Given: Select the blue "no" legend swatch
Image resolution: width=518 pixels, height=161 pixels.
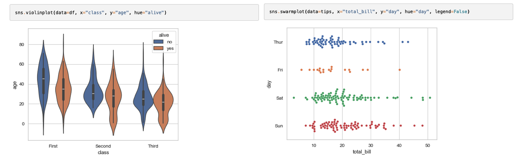Looking at the screenshot, I should pos(159,42).
